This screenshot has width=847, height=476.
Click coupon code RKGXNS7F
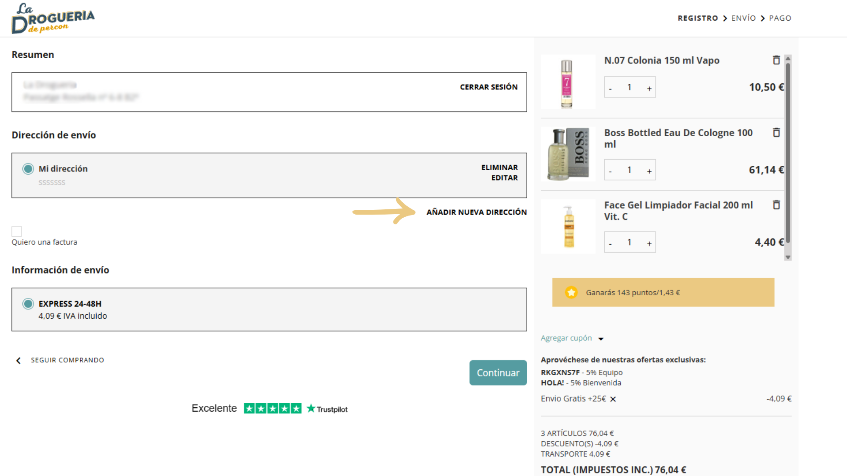[560, 372]
